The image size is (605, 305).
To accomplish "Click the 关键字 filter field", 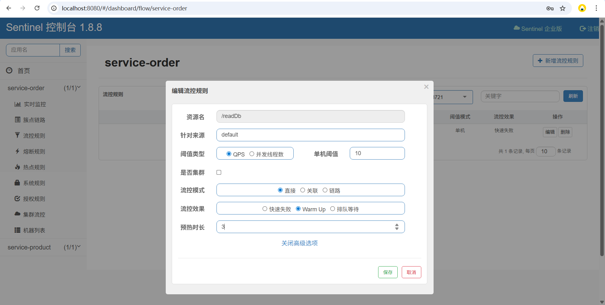I will [x=520, y=96].
